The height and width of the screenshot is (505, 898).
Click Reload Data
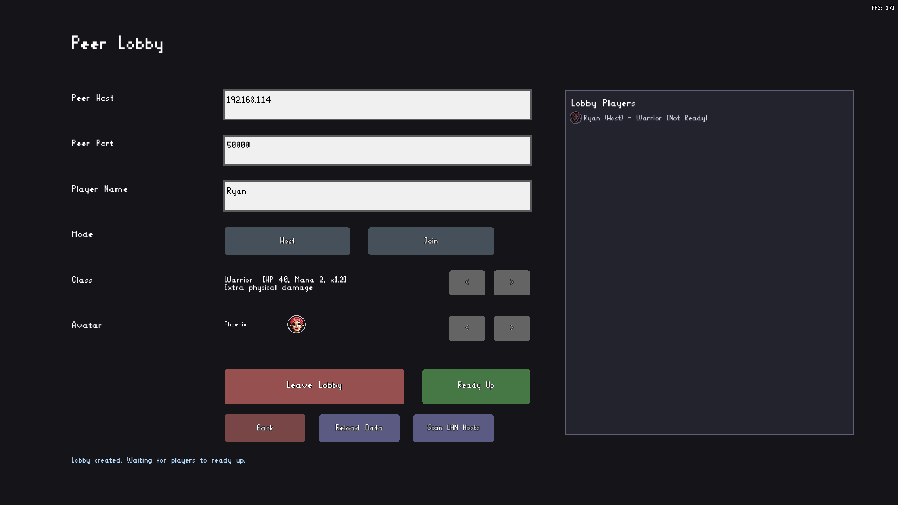tap(359, 428)
